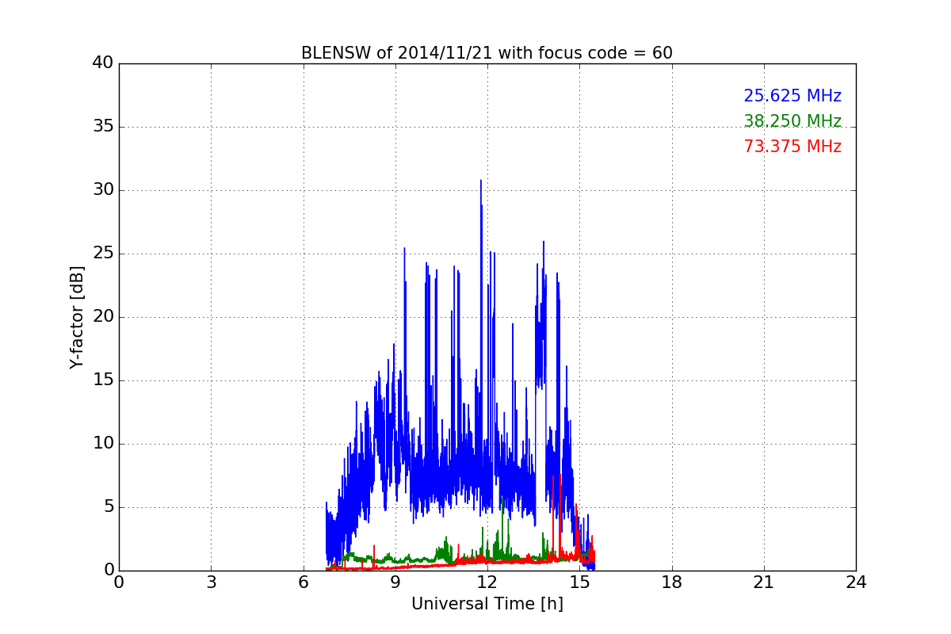Click the y-axis tick label 10

pos(103,444)
